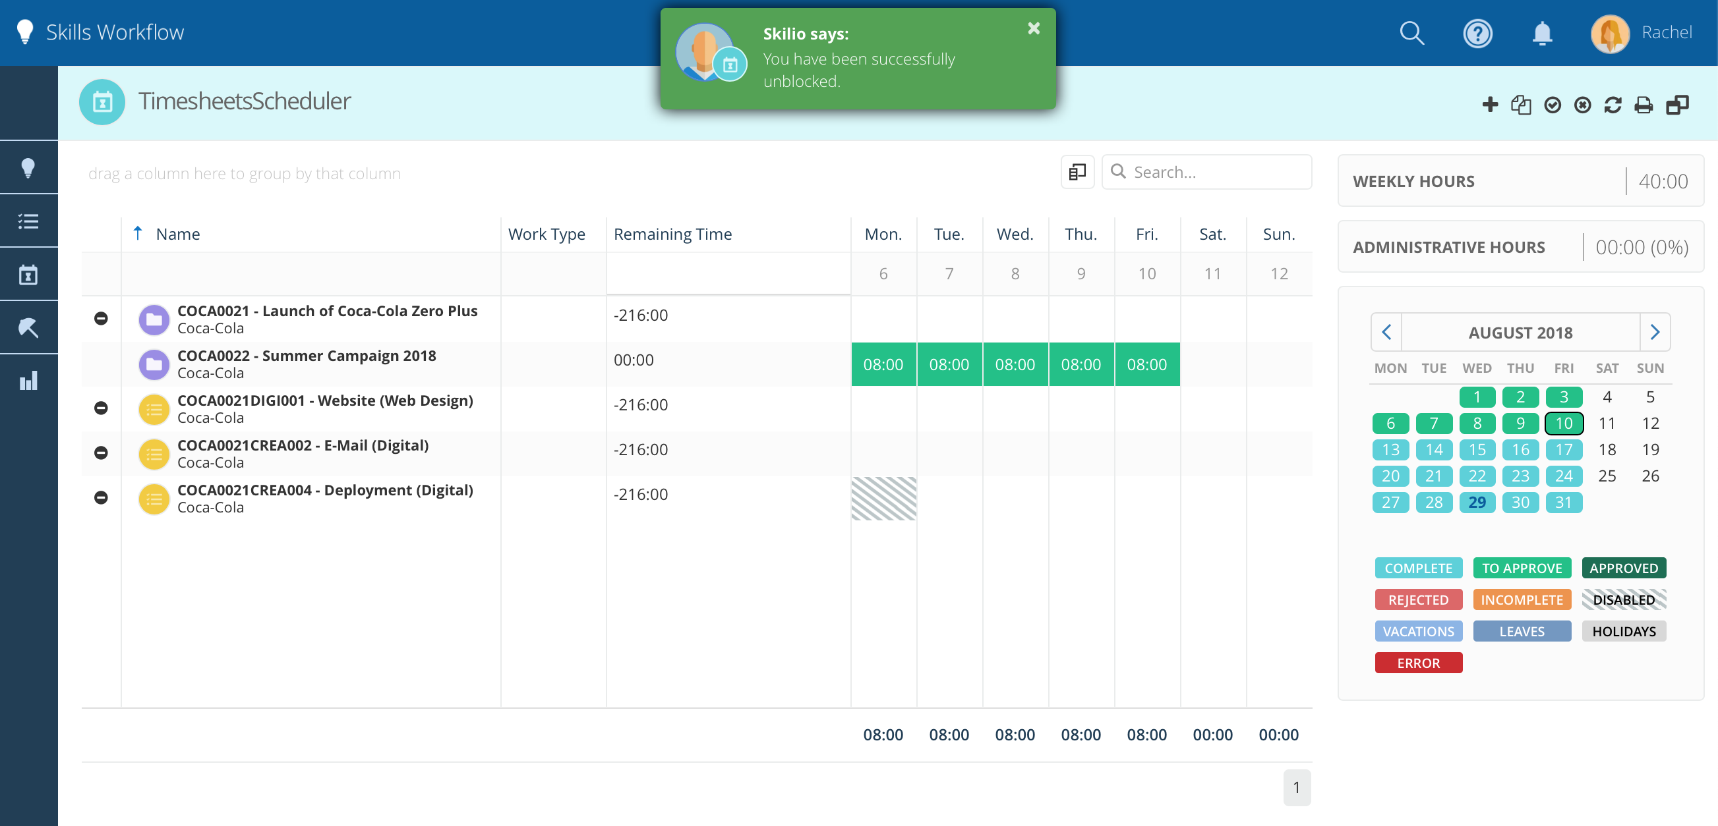Select Friday 08:00 cell for Summer Campaign

coord(1146,364)
